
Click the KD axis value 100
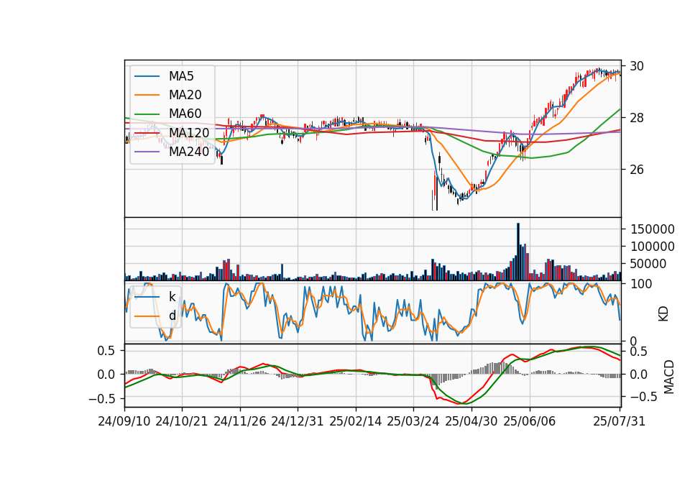[x=641, y=284]
